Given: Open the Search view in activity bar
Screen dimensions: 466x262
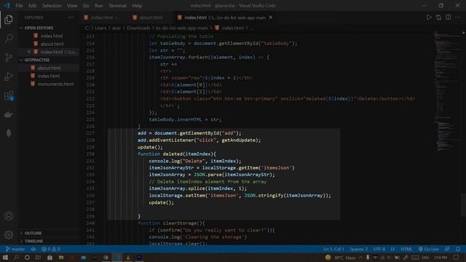Looking at the screenshot, I should click(9, 38).
